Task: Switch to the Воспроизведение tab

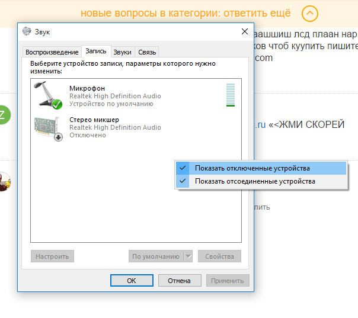Action: (x=51, y=52)
